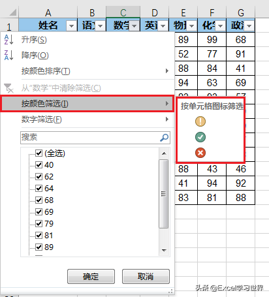
Task: Click the ascending sort A-Z icon
Action: (8, 40)
